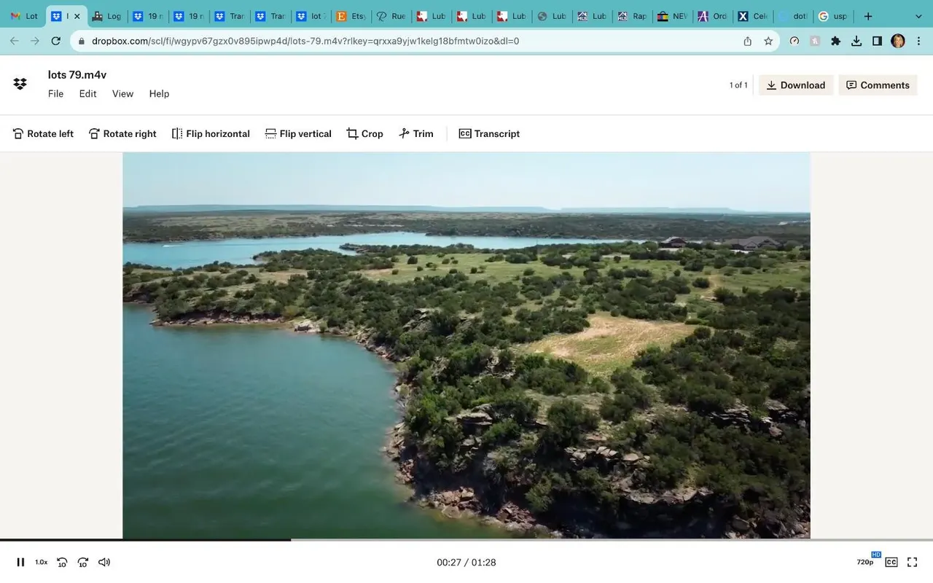Flip the video vertically
The image size is (933, 583).
pos(298,133)
